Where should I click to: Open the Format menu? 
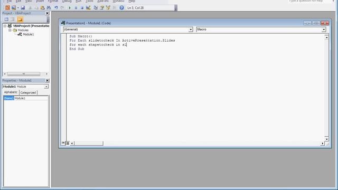pos(53,1)
